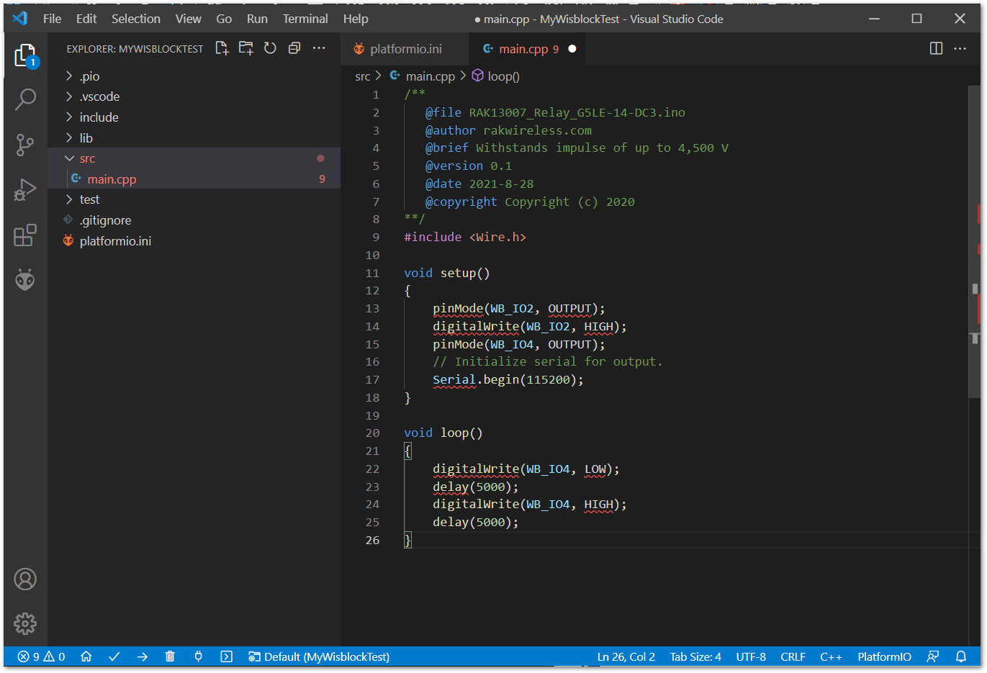Switch project environment Default (MyWisblockTest)
This screenshot has width=987, height=673.
point(319,656)
